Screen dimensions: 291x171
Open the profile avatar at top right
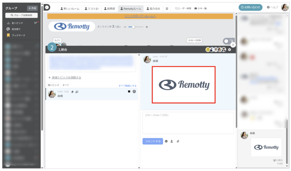(x=285, y=7)
